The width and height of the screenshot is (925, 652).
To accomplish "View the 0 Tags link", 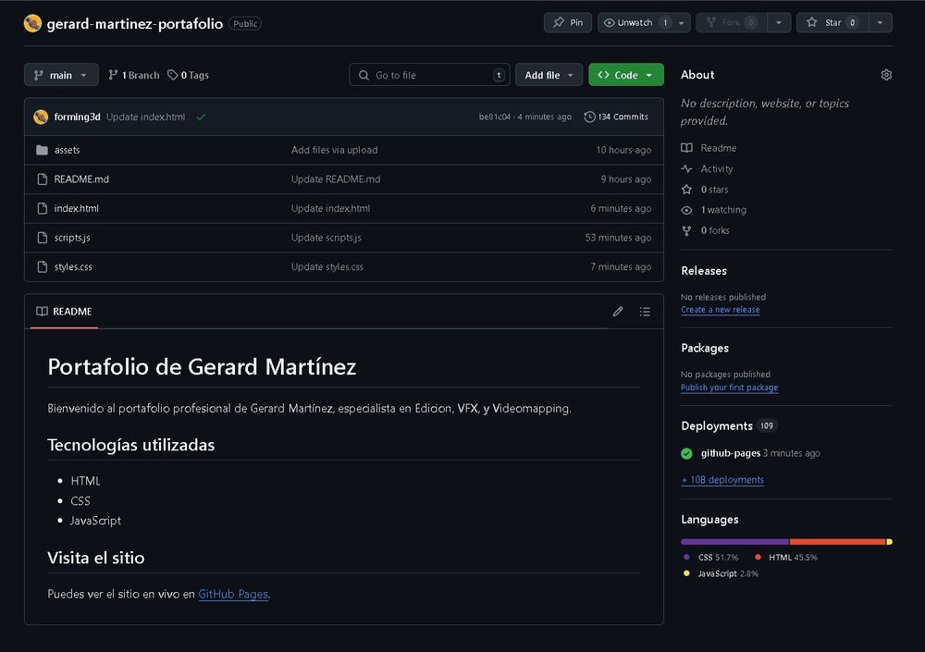I will [x=188, y=75].
